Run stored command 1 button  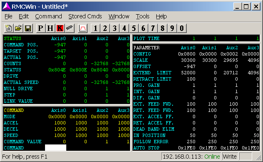95,28
